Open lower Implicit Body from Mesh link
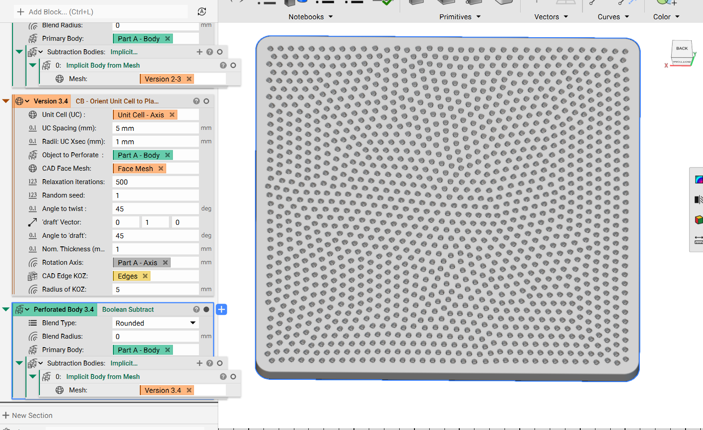The image size is (703, 430). tap(103, 377)
